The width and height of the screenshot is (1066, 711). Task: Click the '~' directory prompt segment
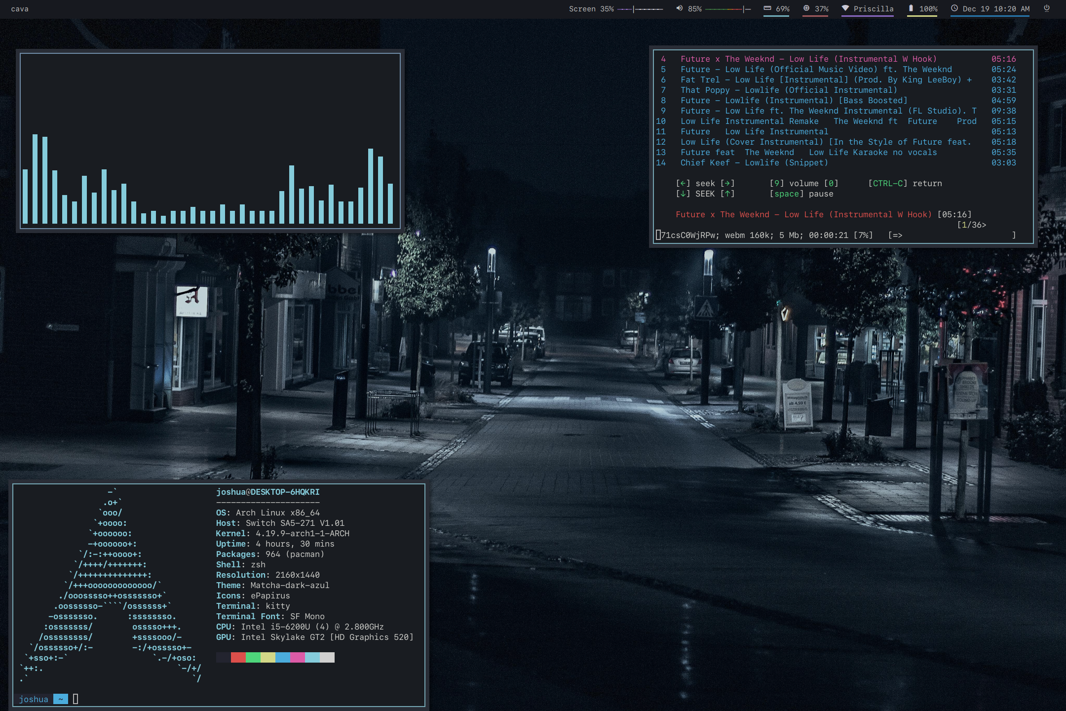(61, 699)
